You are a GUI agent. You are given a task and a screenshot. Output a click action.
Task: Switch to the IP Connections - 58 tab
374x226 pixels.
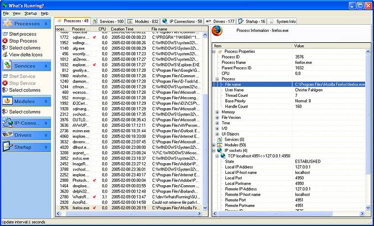[x=183, y=22]
